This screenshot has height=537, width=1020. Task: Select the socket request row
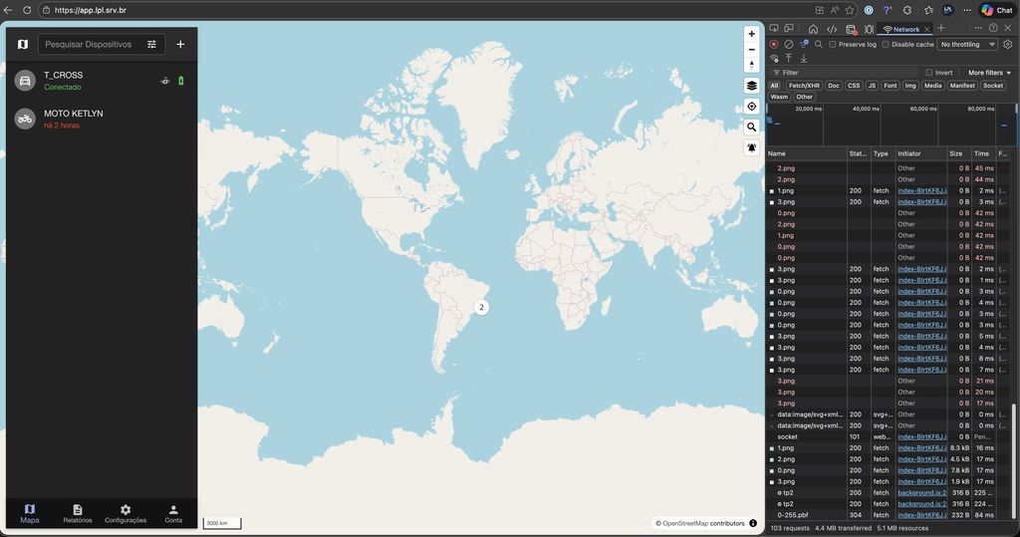(x=888, y=436)
